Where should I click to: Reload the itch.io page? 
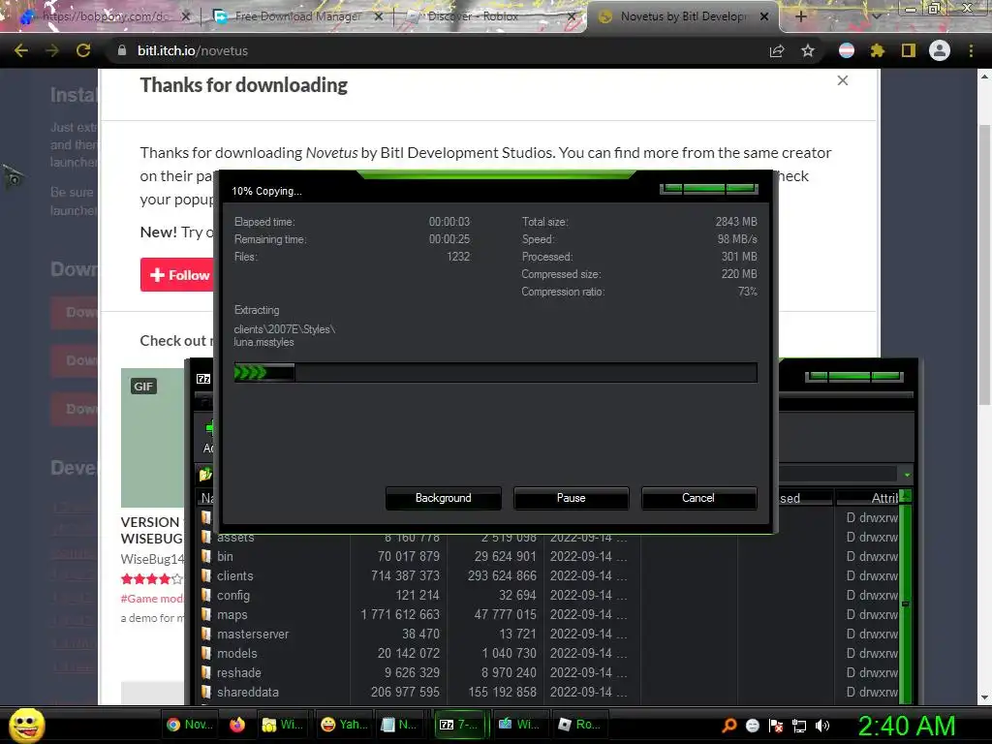83,50
